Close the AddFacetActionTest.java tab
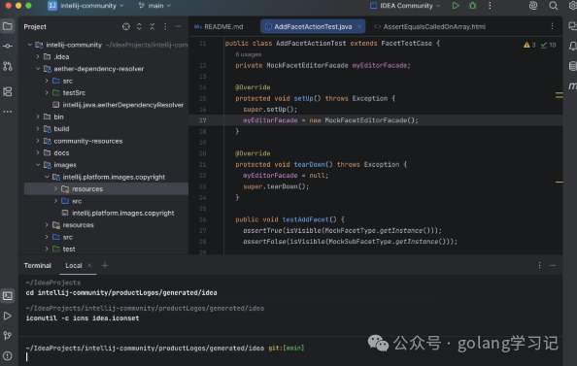The height and width of the screenshot is (366, 577). coord(359,26)
